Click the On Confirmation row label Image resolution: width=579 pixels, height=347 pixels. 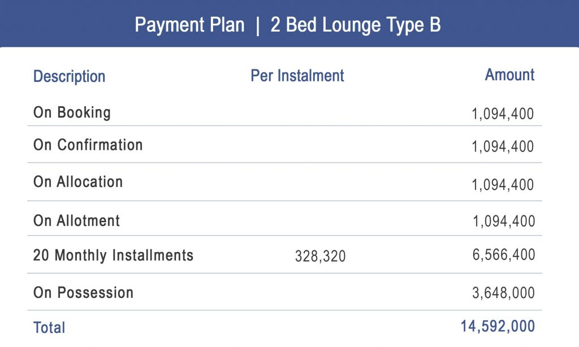(88, 145)
